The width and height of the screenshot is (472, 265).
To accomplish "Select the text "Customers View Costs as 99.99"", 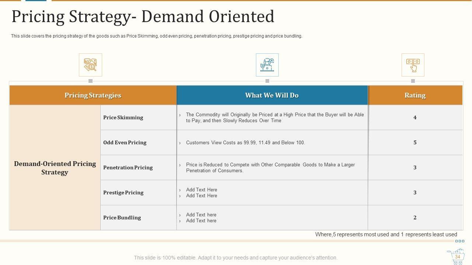I will pos(220,142).
